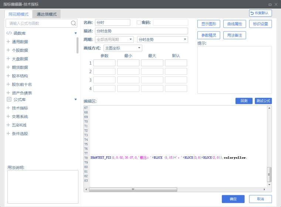
Task: Expand the 条件选股 formula node
Action: (8, 133)
